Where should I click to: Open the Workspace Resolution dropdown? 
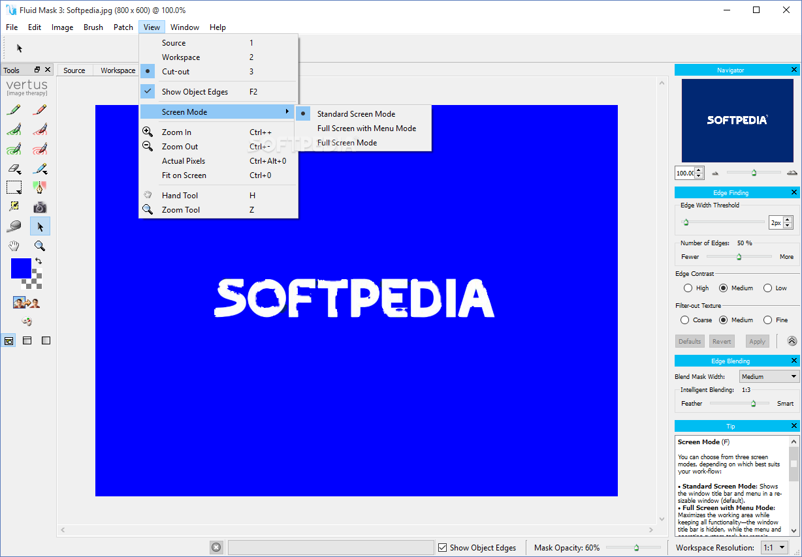click(x=774, y=547)
